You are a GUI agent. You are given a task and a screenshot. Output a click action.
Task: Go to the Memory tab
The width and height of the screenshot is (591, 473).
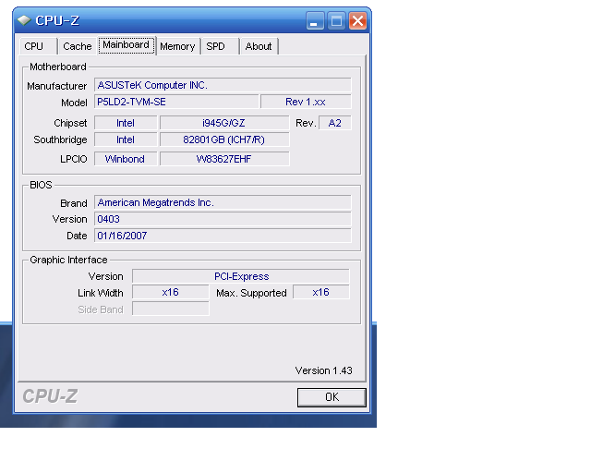(177, 46)
